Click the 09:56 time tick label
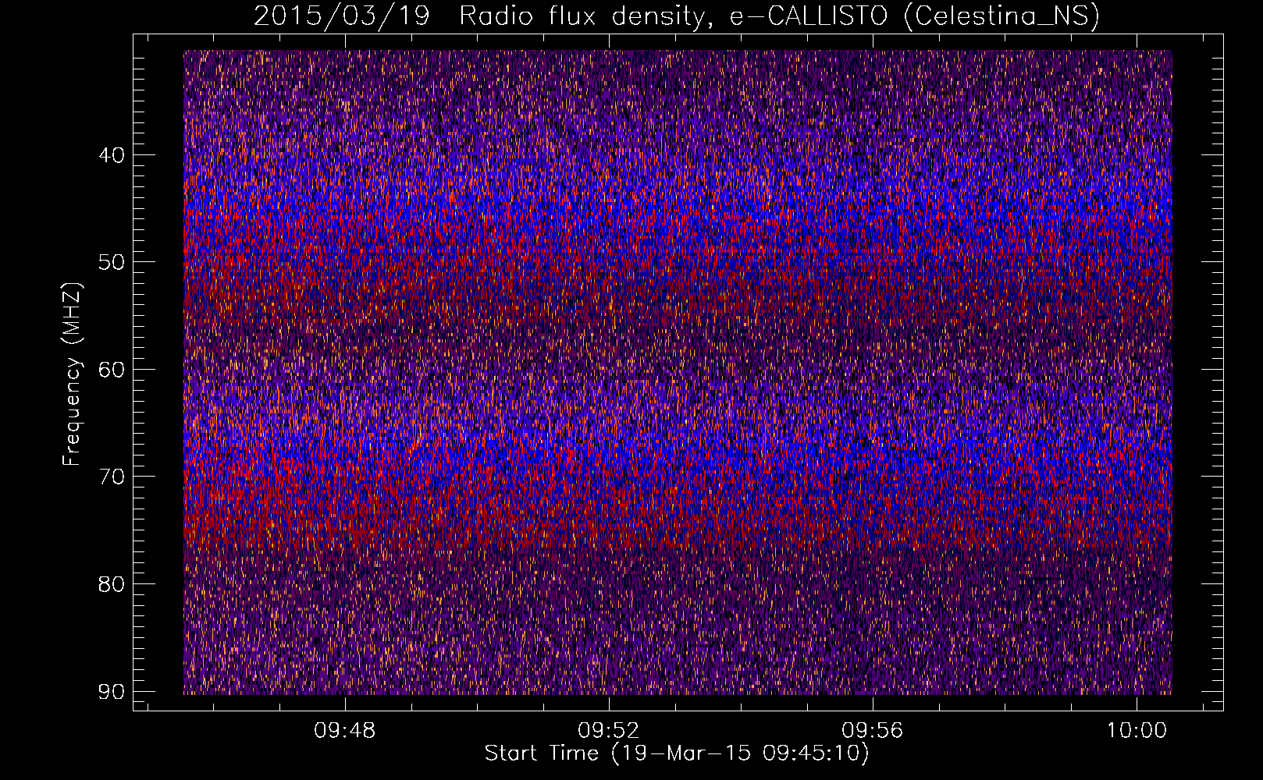 click(x=872, y=731)
